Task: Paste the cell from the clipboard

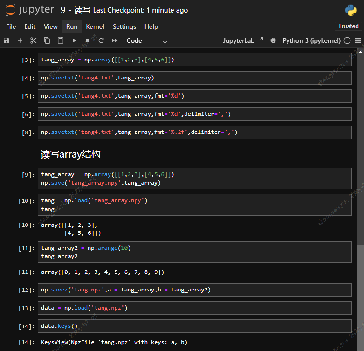Action: click(61, 40)
